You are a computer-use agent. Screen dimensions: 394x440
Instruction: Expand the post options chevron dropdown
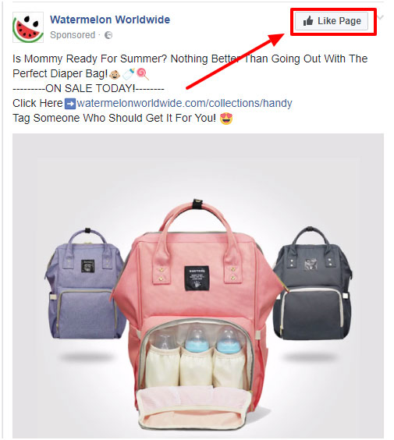(x=381, y=17)
